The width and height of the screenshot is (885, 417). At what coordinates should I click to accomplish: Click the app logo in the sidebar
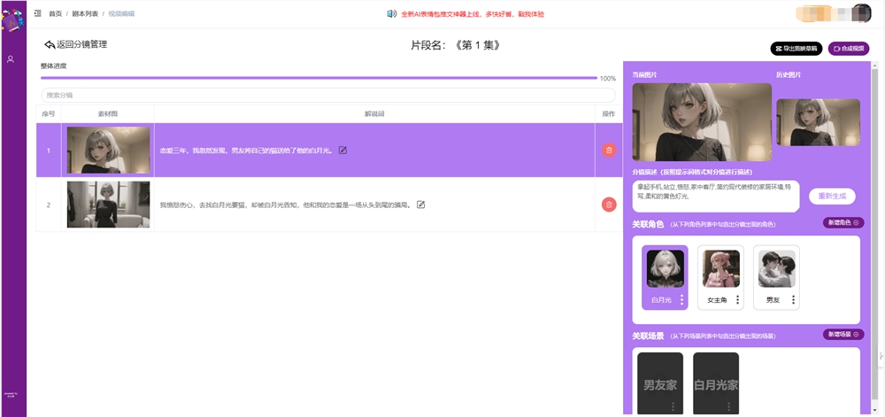(12, 23)
